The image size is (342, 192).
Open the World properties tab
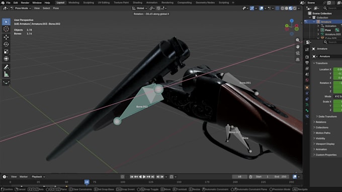click(307, 80)
